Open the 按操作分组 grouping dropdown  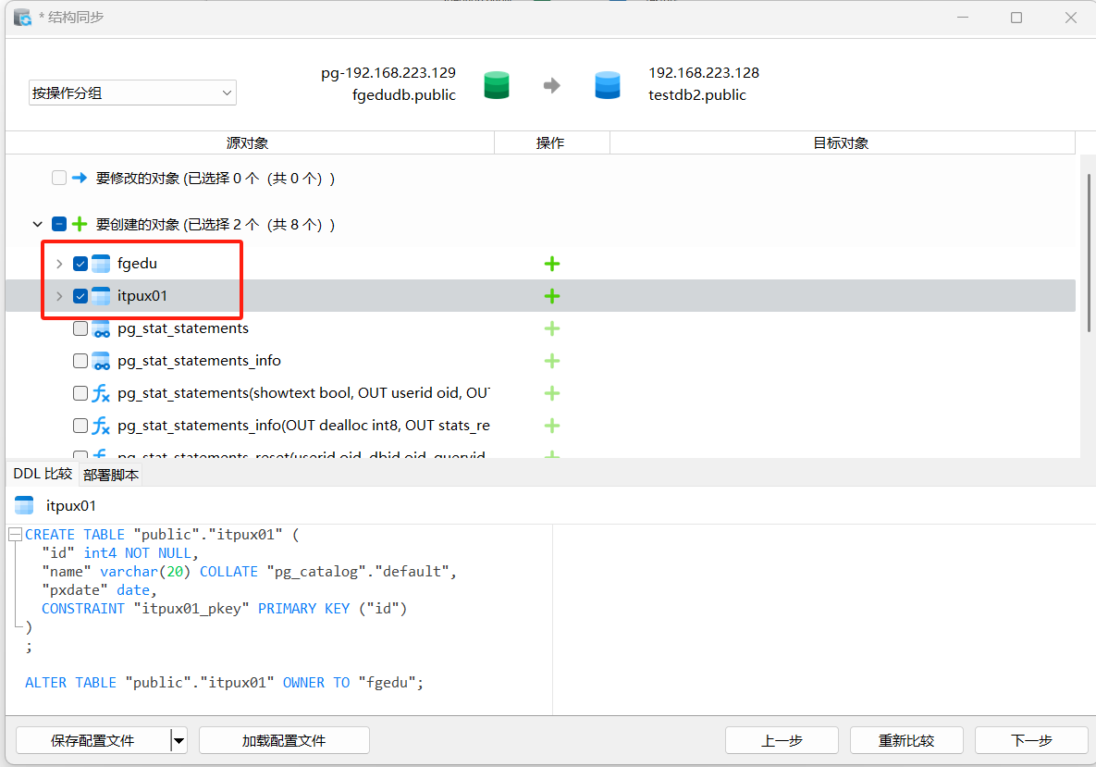pyautogui.click(x=132, y=93)
